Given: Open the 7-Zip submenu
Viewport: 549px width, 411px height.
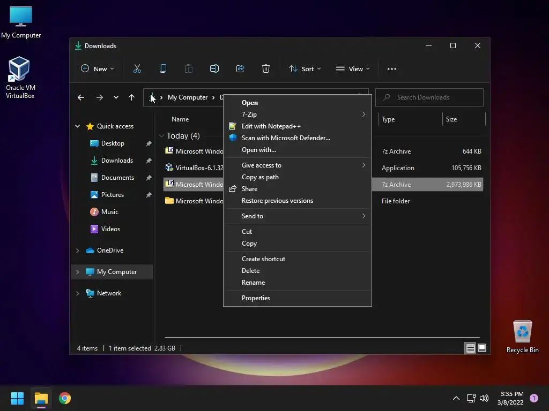Looking at the screenshot, I should pos(297,115).
